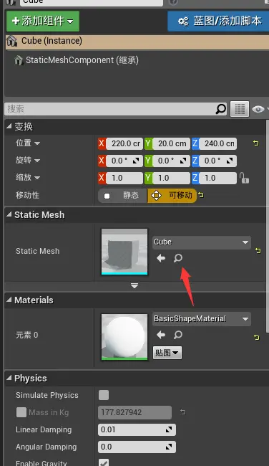Open the Rotation (旋转) type dropdown
This screenshot has width=269, height=466.
(37, 161)
